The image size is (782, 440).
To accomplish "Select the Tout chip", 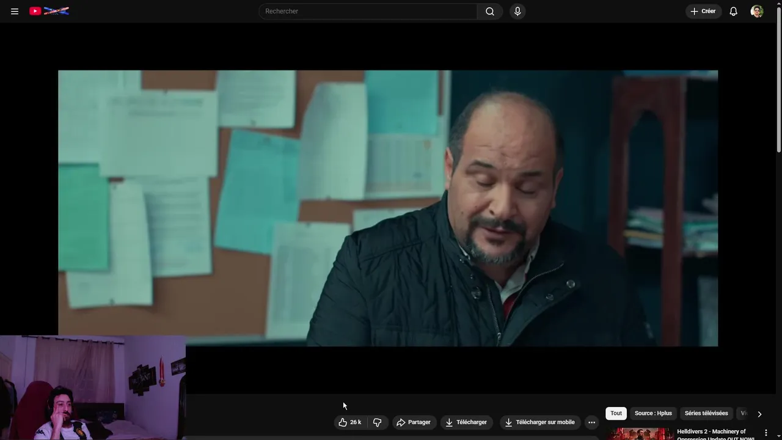I will pyautogui.click(x=616, y=413).
